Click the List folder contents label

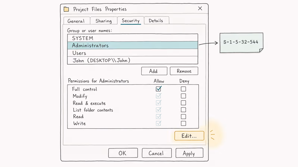click(x=93, y=110)
